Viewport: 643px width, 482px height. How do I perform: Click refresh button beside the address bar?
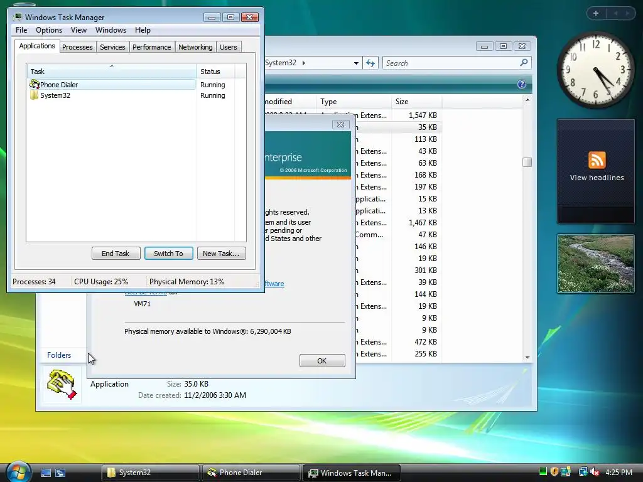370,63
